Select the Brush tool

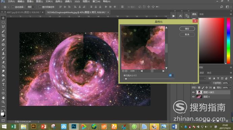click(x=3, y=49)
